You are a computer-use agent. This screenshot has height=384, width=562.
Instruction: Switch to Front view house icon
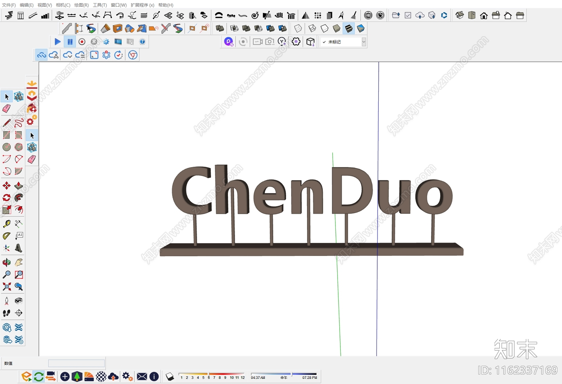484,15
